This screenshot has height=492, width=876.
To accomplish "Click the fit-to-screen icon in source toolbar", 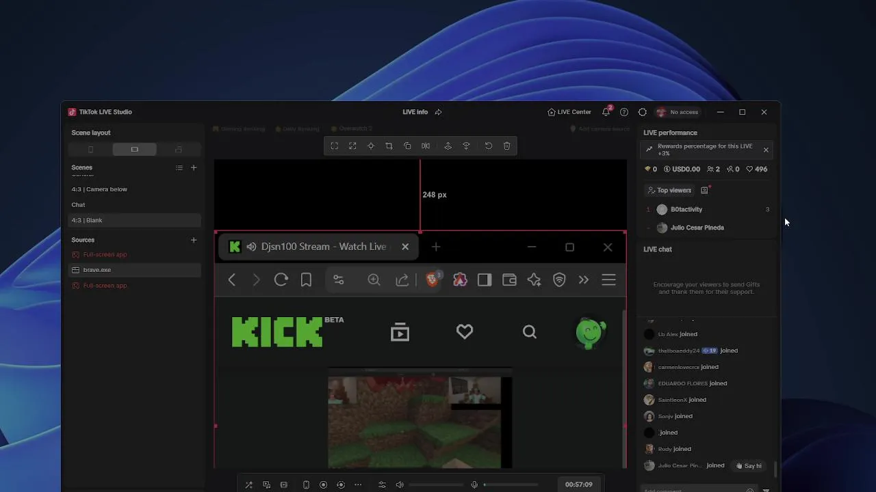I will tap(334, 146).
